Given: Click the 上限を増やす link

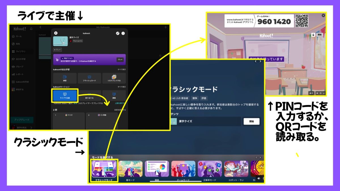Looking at the screenshot, I should (x=120, y=104).
